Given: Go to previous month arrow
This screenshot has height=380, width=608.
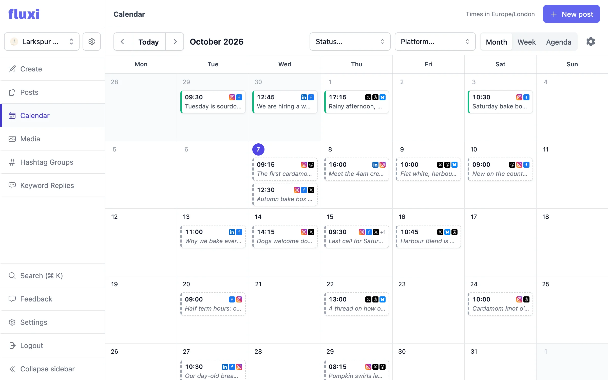Looking at the screenshot, I should pos(123,42).
